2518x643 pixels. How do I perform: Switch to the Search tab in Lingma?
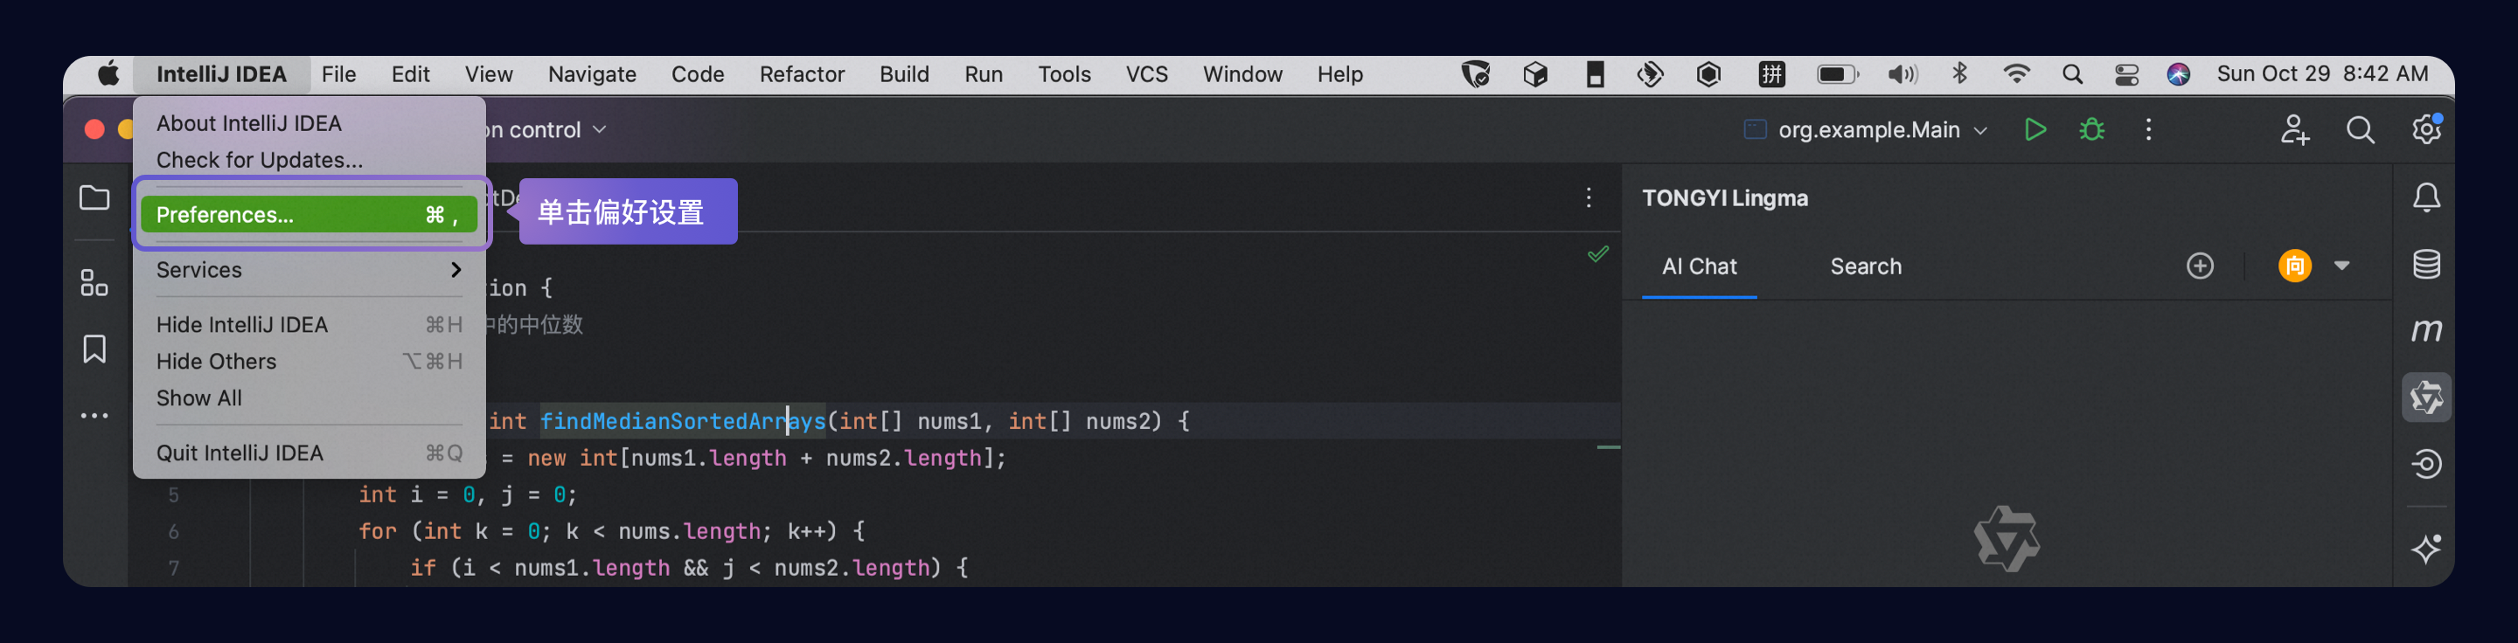(x=1865, y=266)
